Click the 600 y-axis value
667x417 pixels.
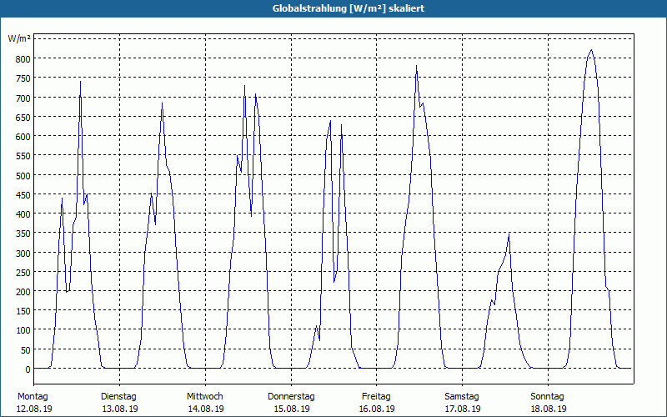pyautogui.click(x=23, y=137)
